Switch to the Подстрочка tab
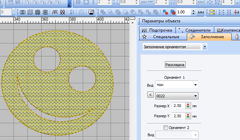Viewport: 240px width, 140px height. 158,30
